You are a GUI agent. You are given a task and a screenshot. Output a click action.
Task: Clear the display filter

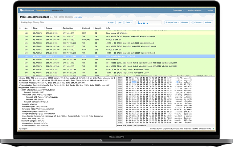120,22
